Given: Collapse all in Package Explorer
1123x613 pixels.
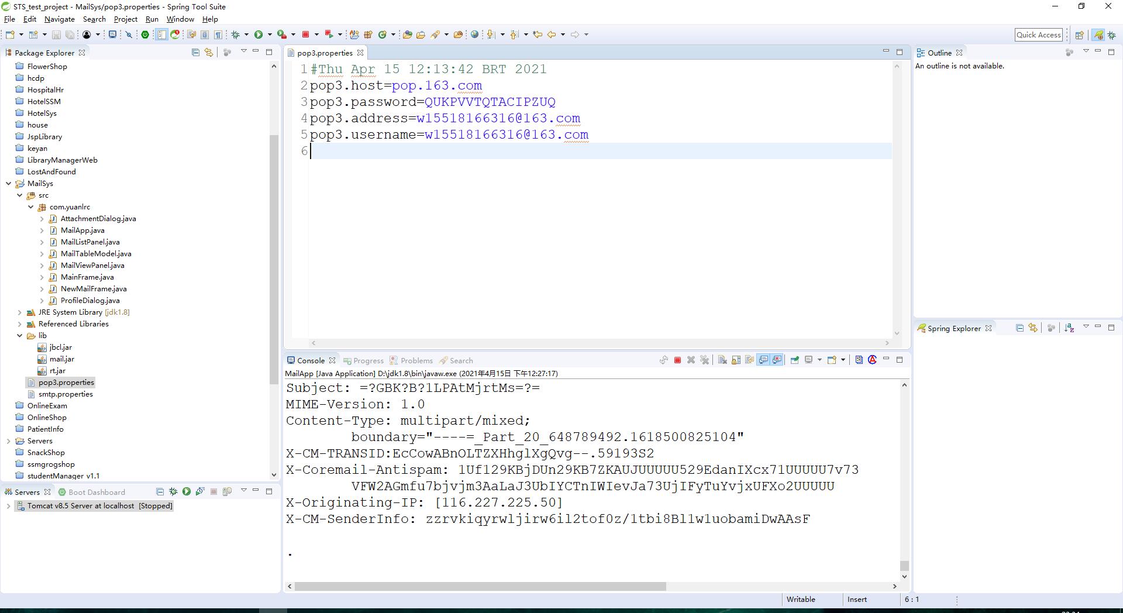Looking at the screenshot, I should pyautogui.click(x=195, y=53).
